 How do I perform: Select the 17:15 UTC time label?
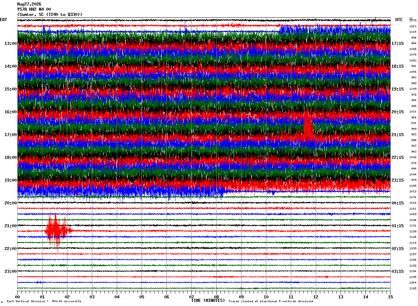coord(397,44)
